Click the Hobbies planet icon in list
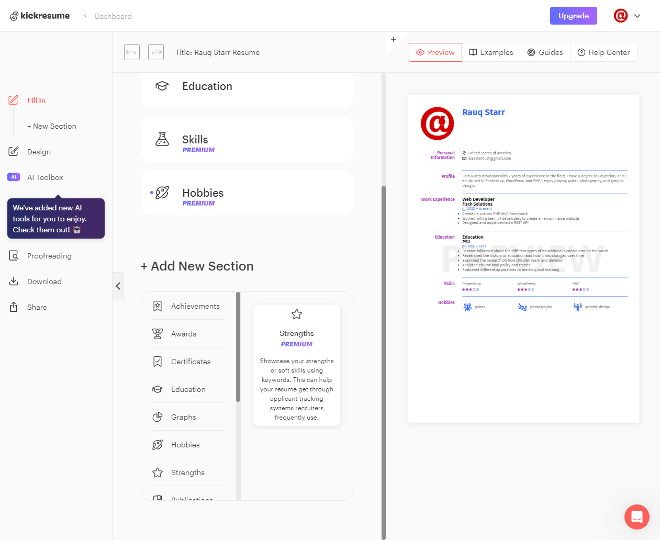 pyautogui.click(x=158, y=445)
